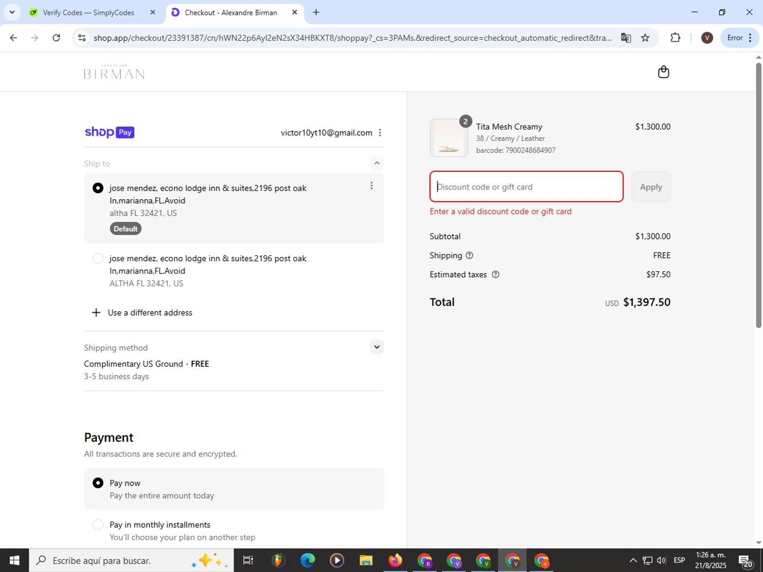
Task: Collapse the Ship to section
Action: click(376, 163)
